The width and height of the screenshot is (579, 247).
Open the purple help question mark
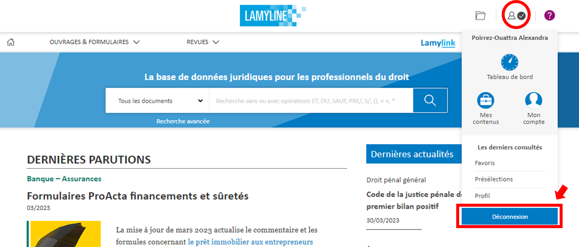click(550, 16)
